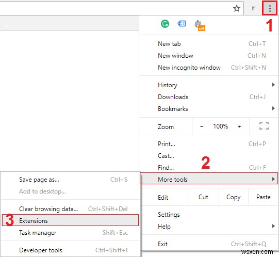
Task: Click the 100% zoom value
Action: coord(220,126)
